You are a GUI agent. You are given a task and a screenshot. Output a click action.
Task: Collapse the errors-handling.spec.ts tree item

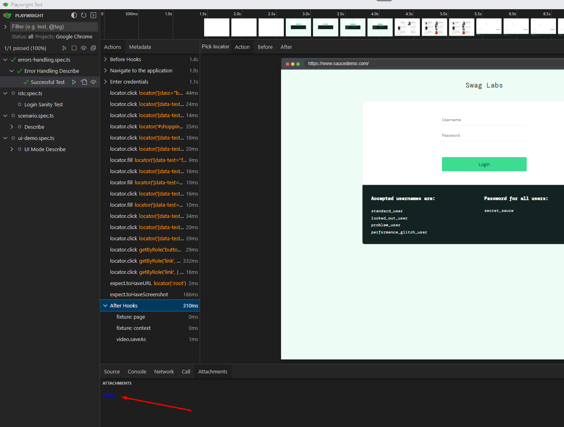[x=4, y=60]
